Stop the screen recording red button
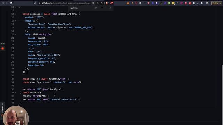The image size is (223, 125). coord(2,48)
